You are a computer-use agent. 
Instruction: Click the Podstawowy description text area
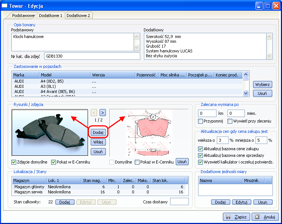(73, 42)
